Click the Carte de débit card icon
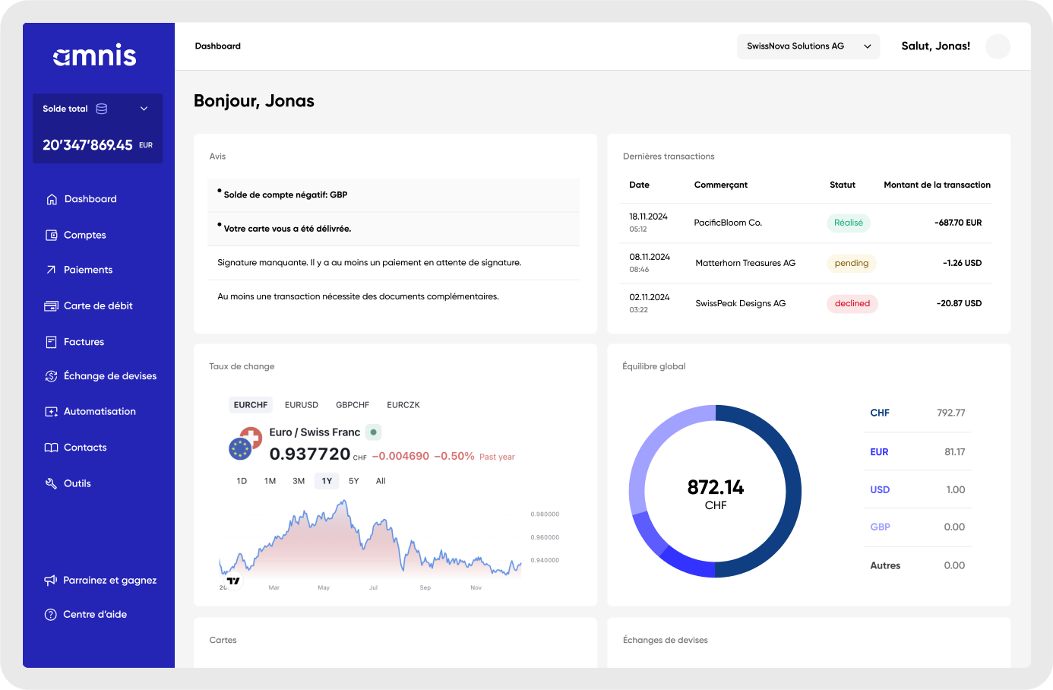 [52, 306]
